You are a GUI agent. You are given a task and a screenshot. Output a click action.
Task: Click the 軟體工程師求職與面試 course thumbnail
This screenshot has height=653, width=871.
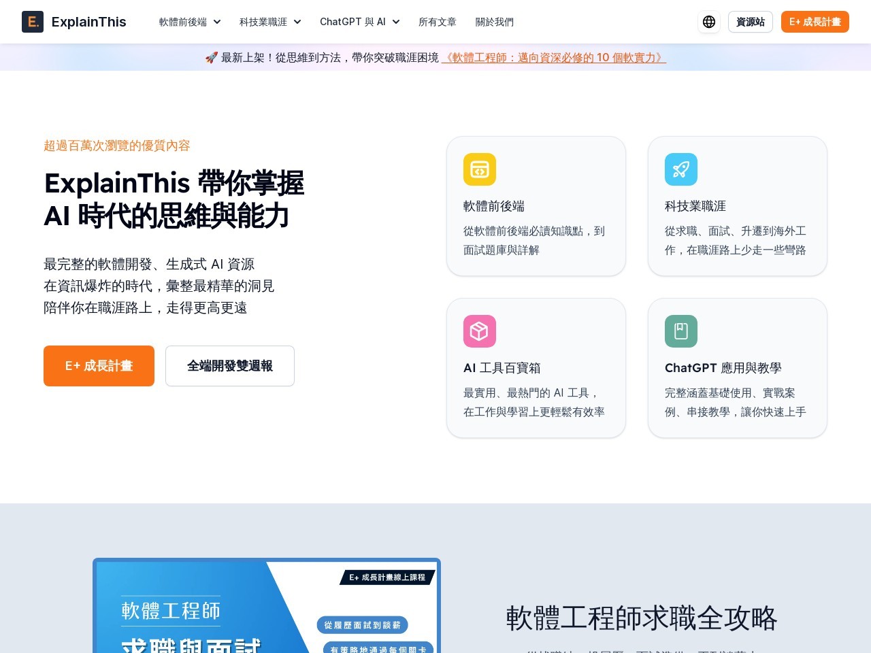[x=267, y=605]
